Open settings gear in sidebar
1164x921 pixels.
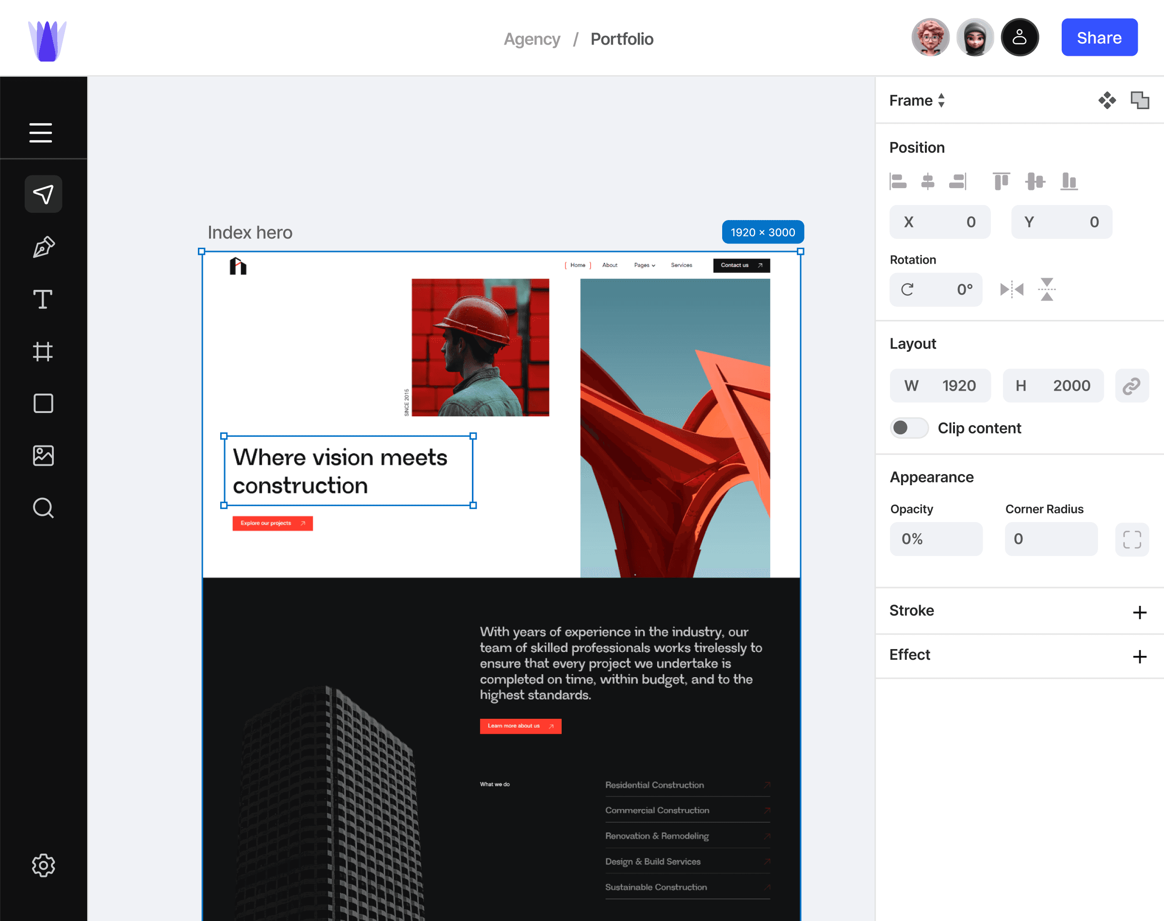(x=43, y=865)
